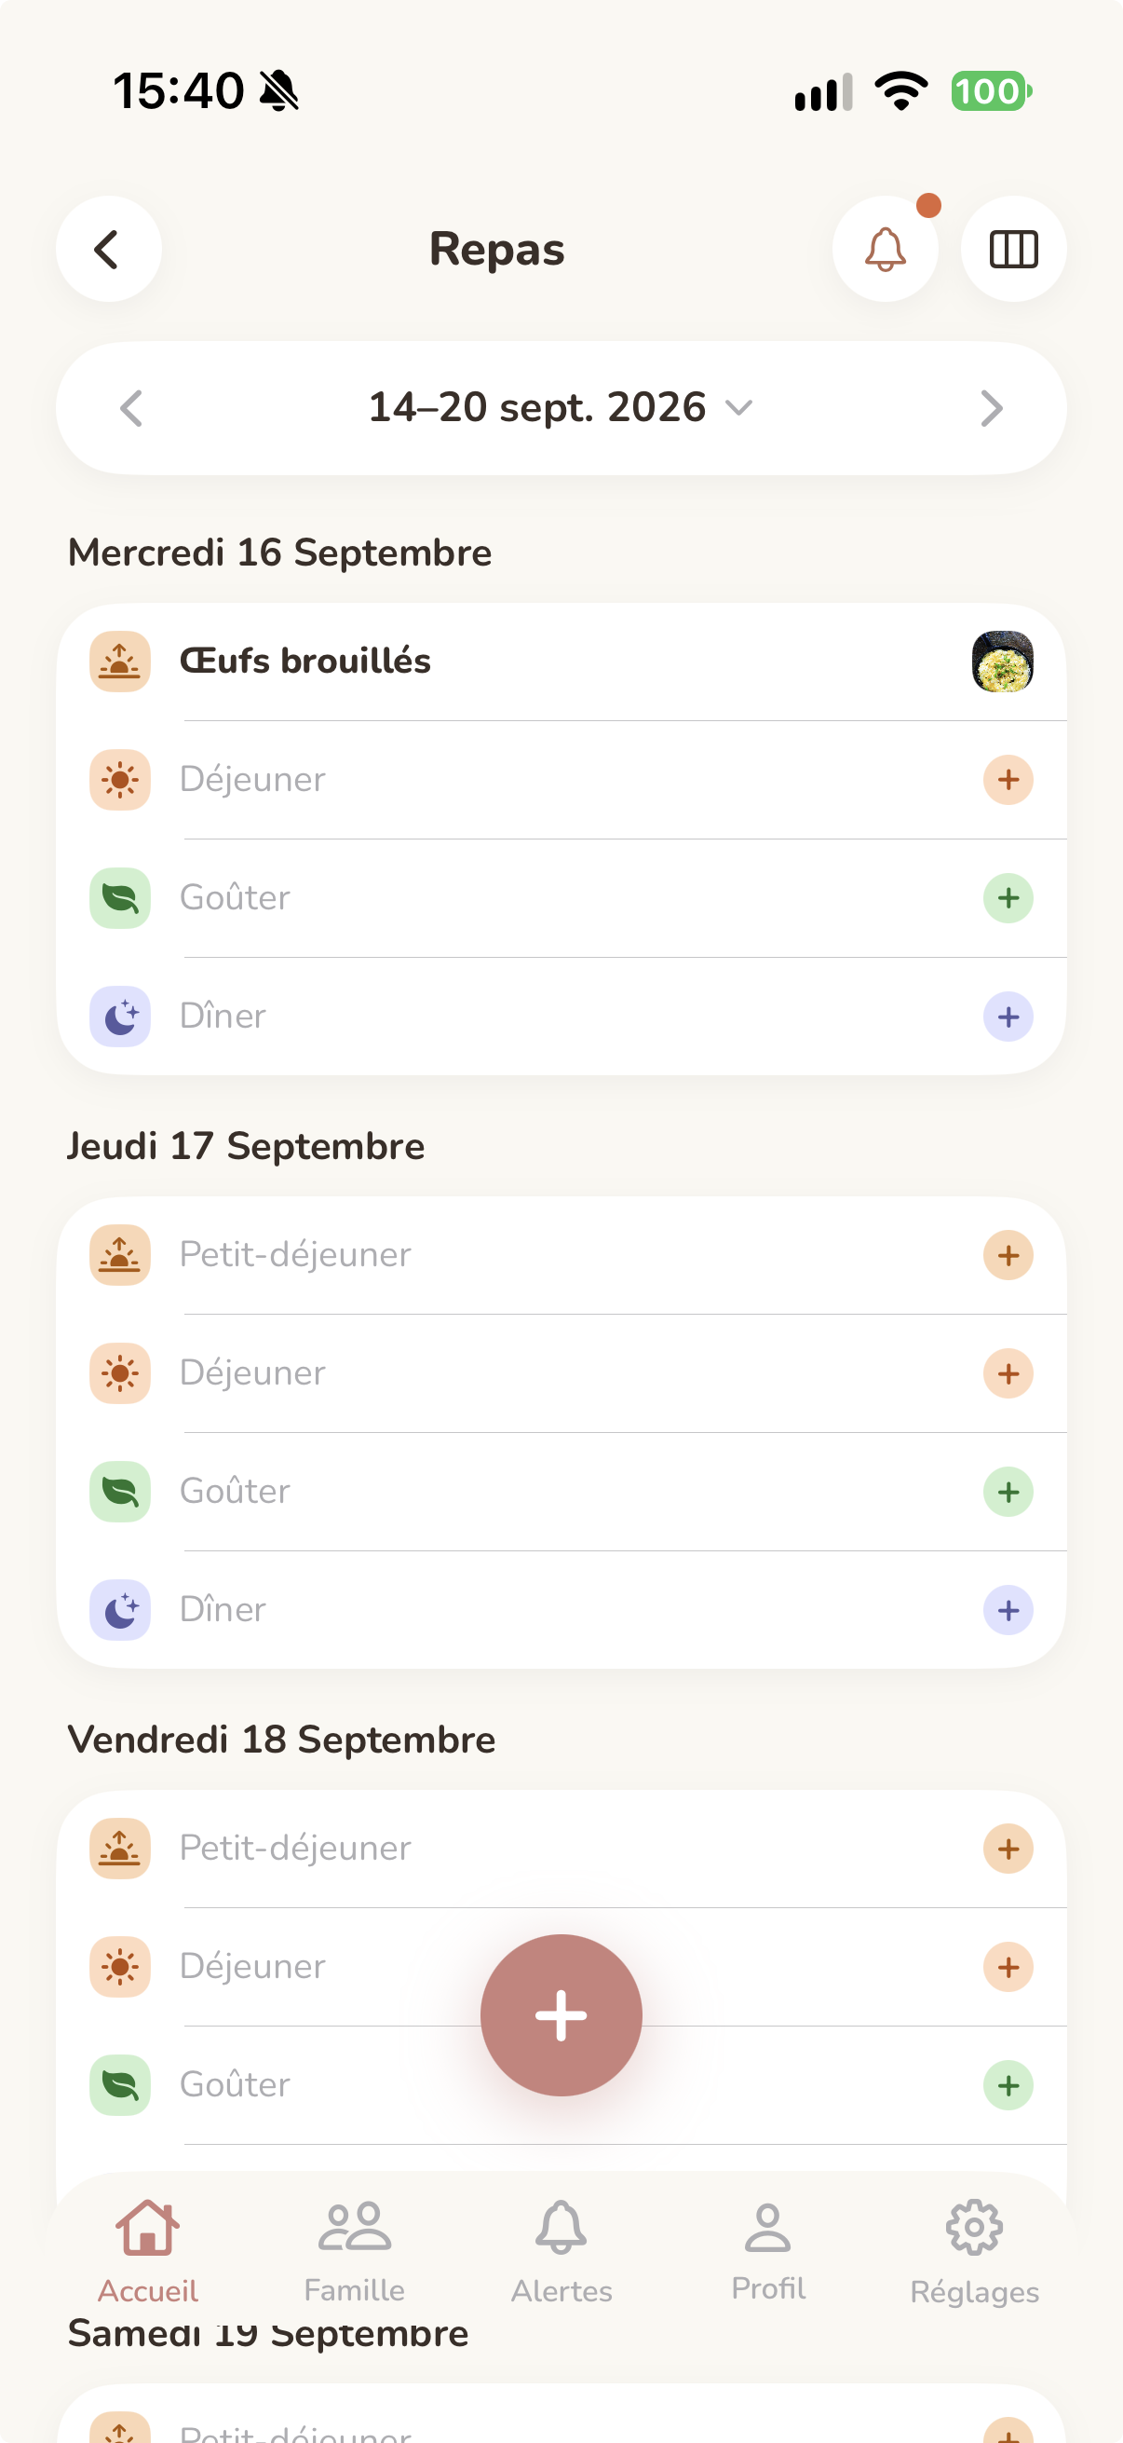Image resolution: width=1123 pixels, height=2443 pixels.
Task: Switch layout using the columns view icon
Action: coord(1013,250)
